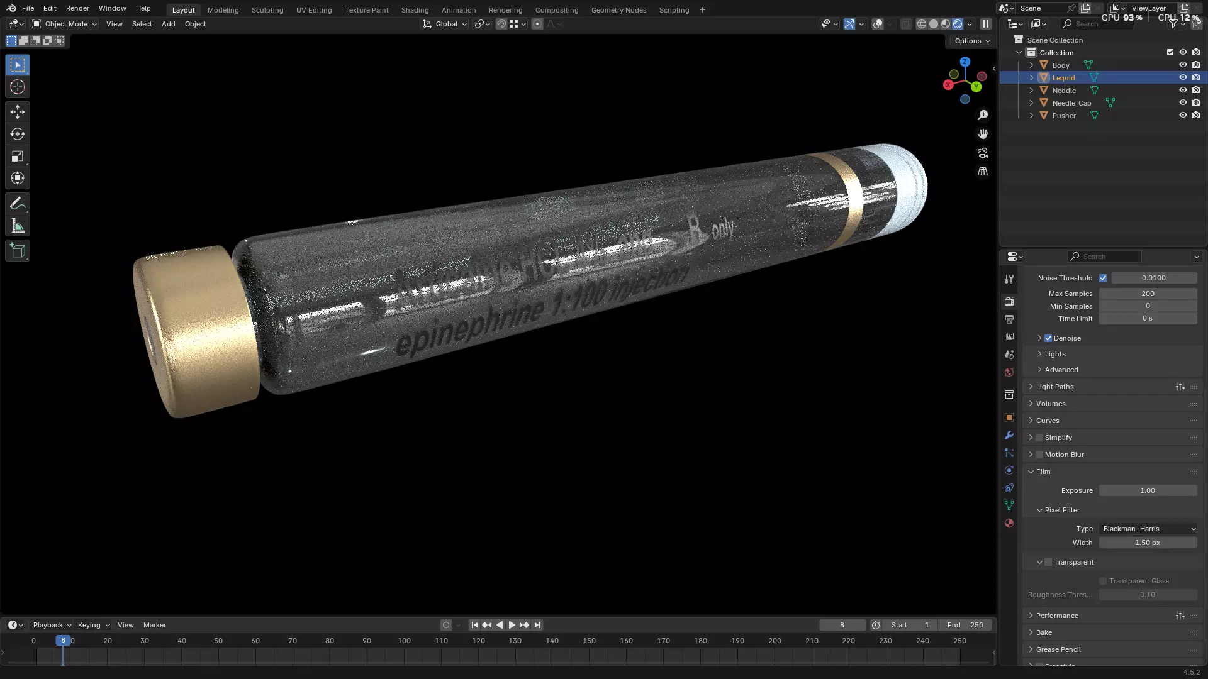The height and width of the screenshot is (679, 1208).
Task: Toggle camera view in the viewport
Action: tap(983, 153)
